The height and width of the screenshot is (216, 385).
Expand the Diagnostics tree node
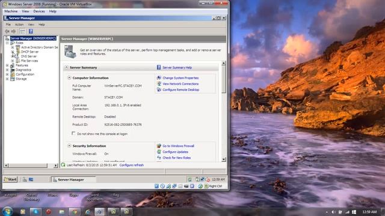coord(7,70)
